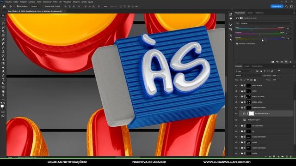Select the Crop tool
The height and width of the screenshot is (166, 296).
(3, 31)
